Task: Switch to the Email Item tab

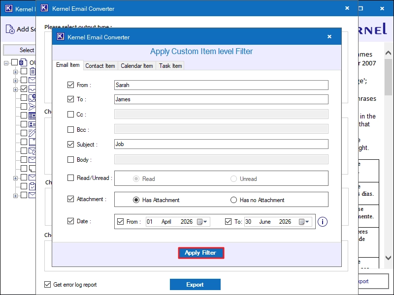Action: pyautogui.click(x=68, y=65)
